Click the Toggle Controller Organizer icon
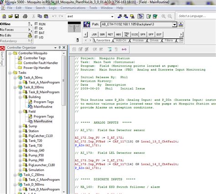The width and height of the screenshot is (216, 194). pyautogui.click(x=141, y=16)
